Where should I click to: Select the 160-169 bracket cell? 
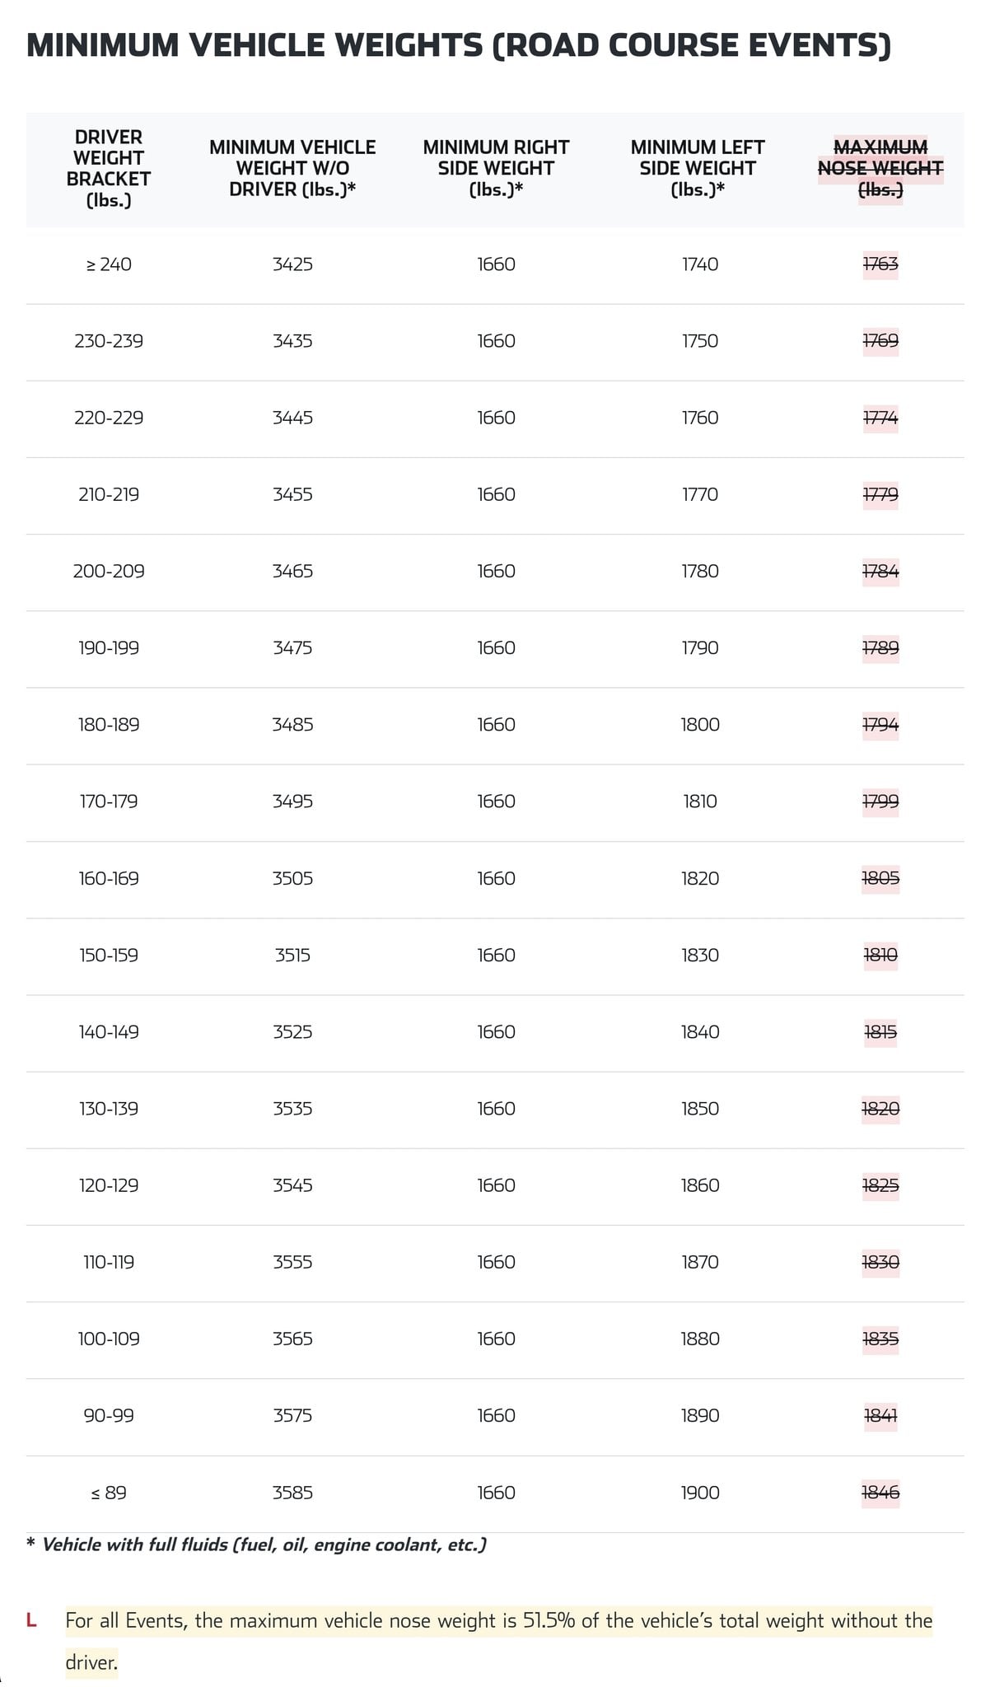109,878
